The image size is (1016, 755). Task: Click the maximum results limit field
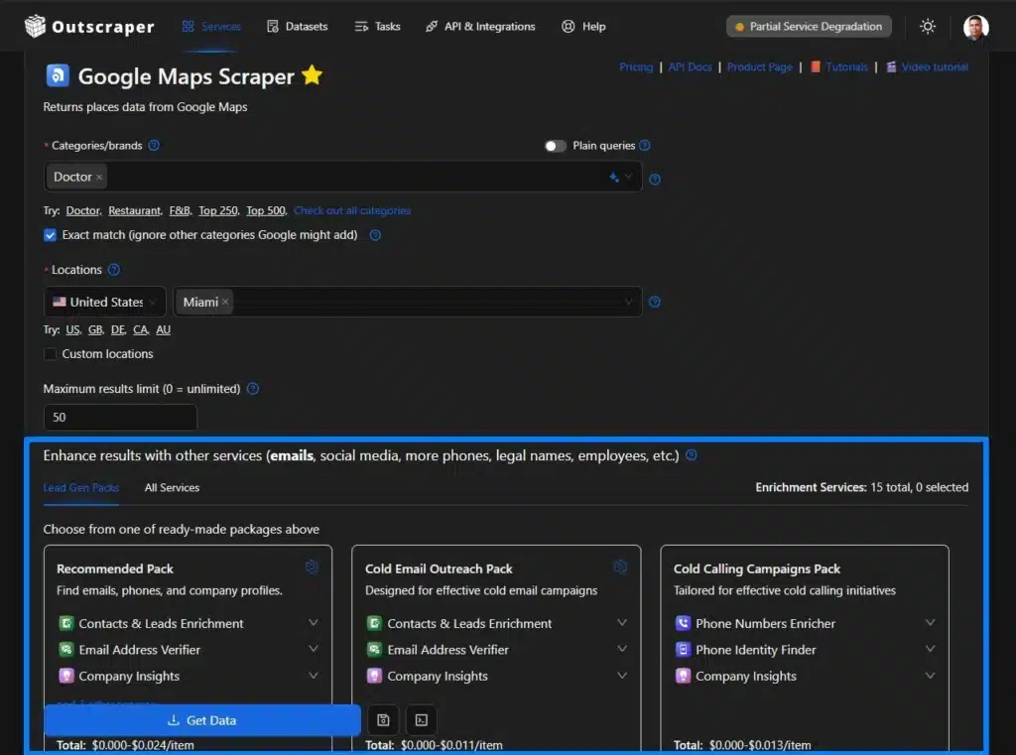(120, 418)
